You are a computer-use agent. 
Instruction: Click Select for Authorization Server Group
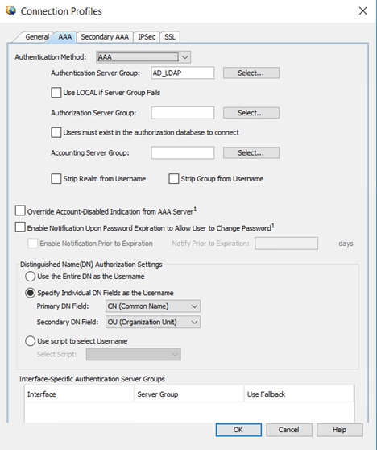pyautogui.click(x=251, y=113)
